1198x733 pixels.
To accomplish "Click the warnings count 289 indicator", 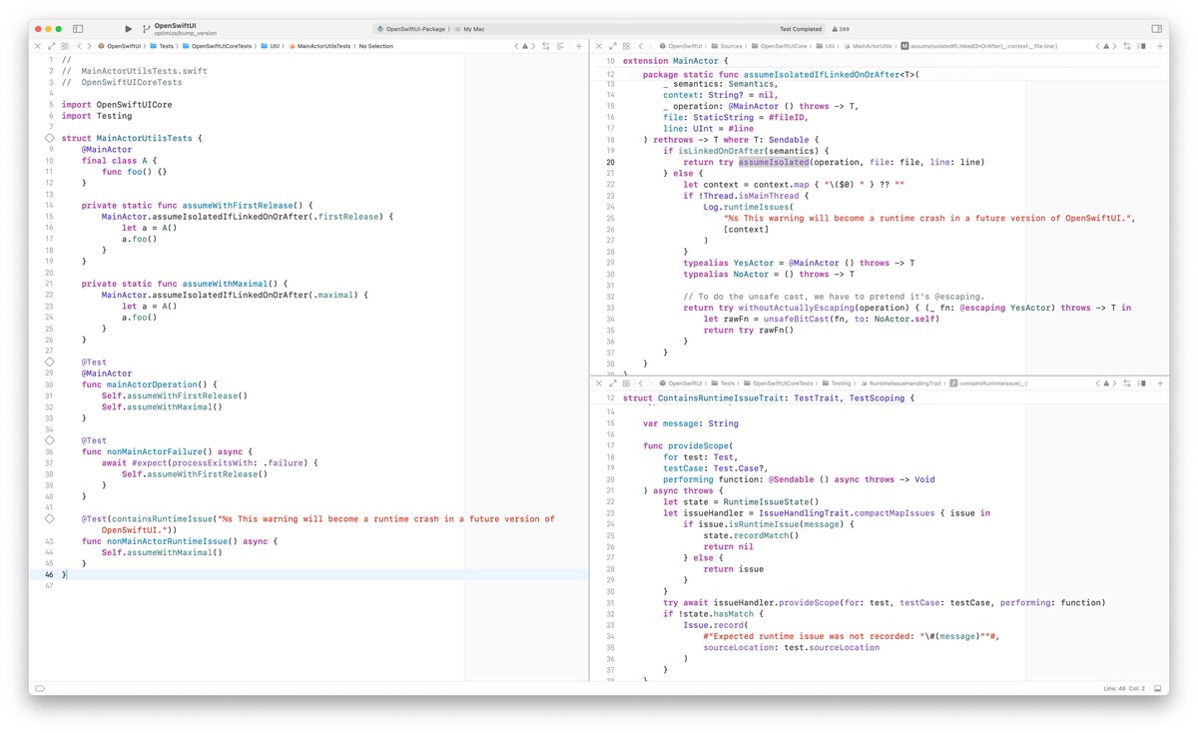I will pyautogui.click(x=841, y=29).
